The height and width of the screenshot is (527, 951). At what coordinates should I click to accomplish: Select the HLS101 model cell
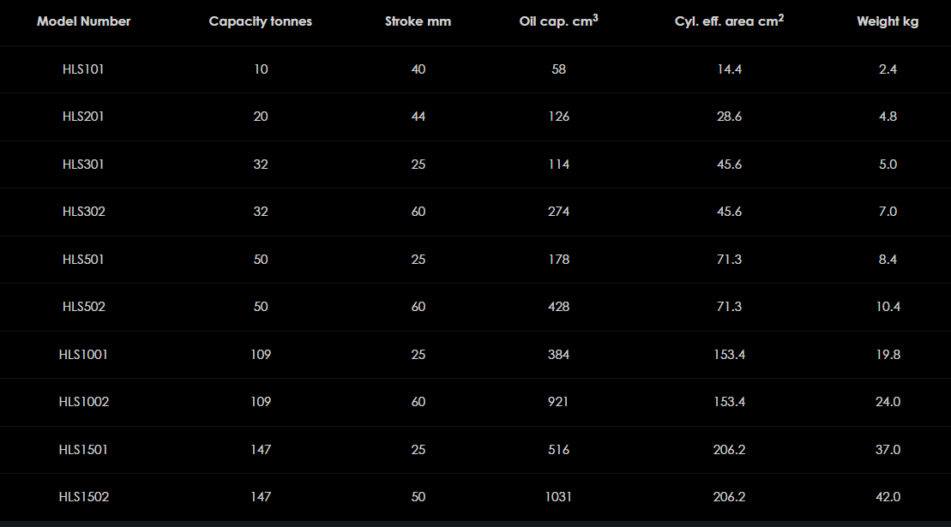click(84, 69)
